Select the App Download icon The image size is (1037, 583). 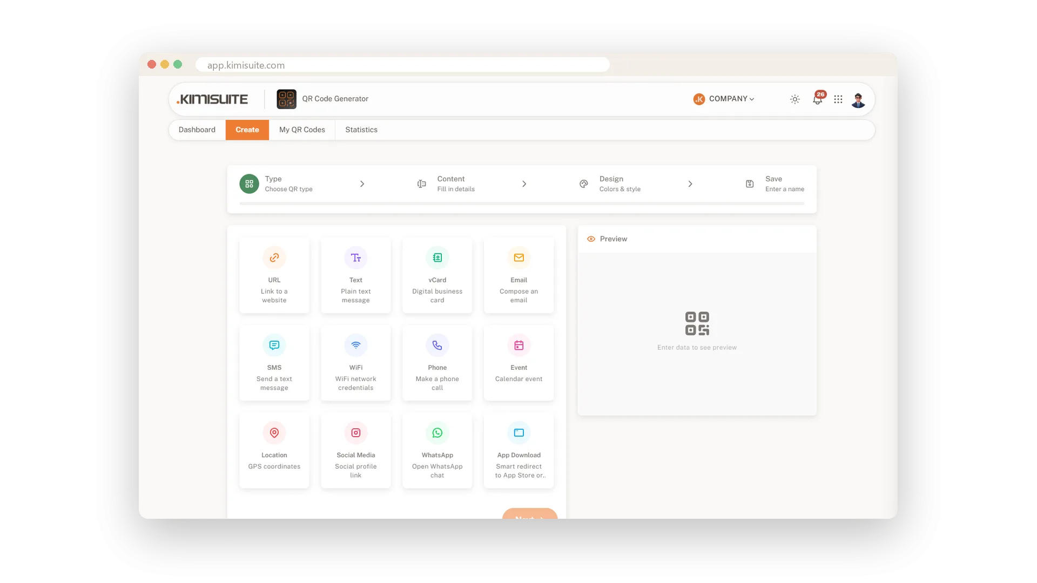(x=519, y=432)
